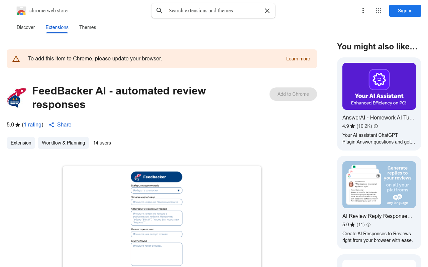Clear the search field with X

pos(267,11)
